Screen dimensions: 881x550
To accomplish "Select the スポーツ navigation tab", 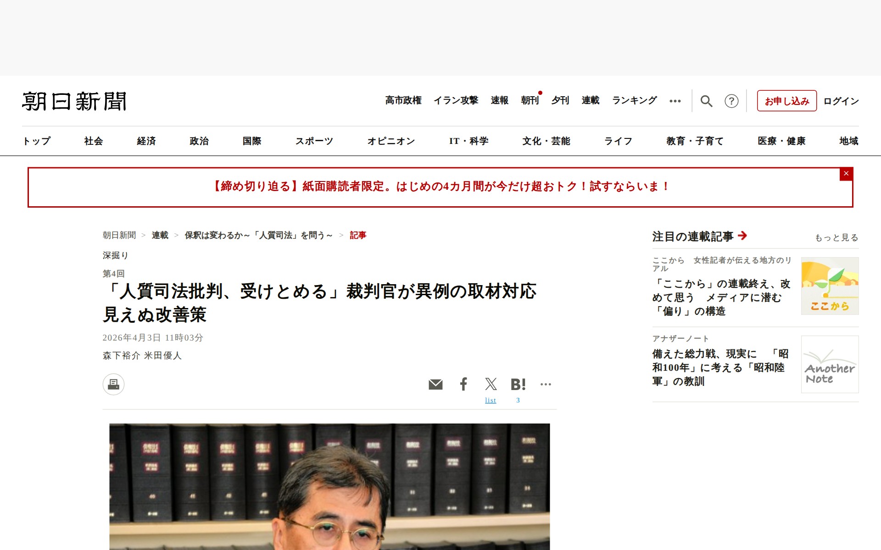I will coord(314,141).
